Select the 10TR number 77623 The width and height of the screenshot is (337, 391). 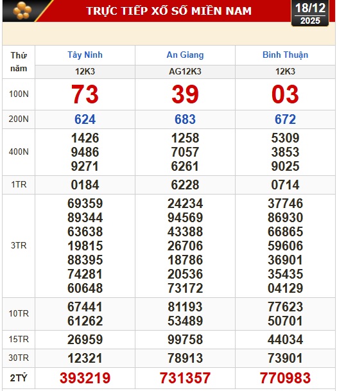pyautogui.click(x=286, y=307)
